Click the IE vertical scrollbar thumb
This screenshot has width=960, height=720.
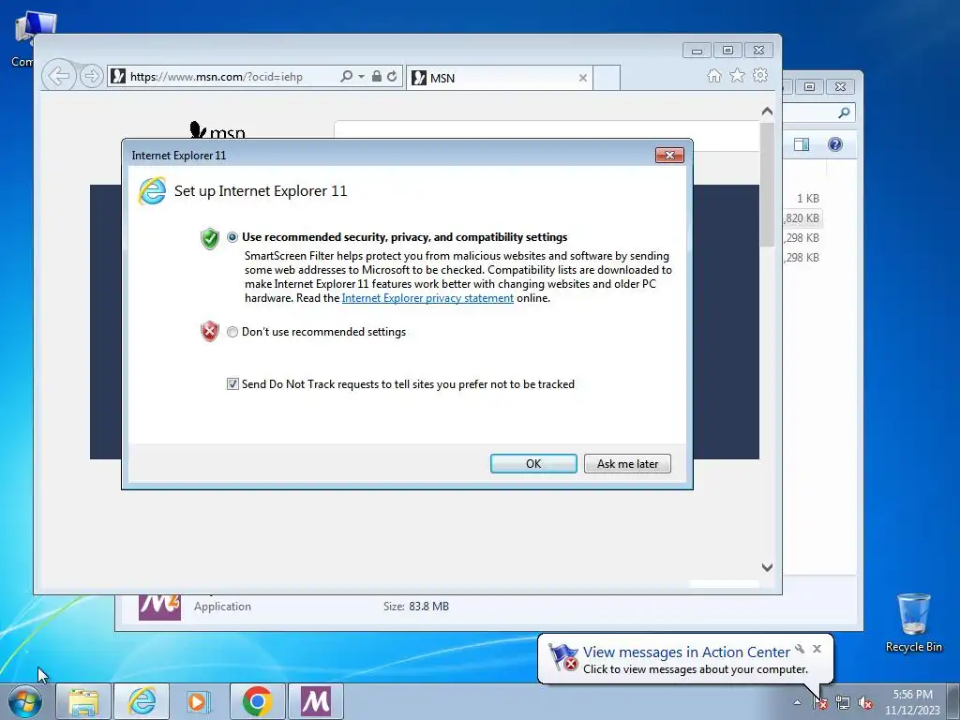[x=767, y=185]
